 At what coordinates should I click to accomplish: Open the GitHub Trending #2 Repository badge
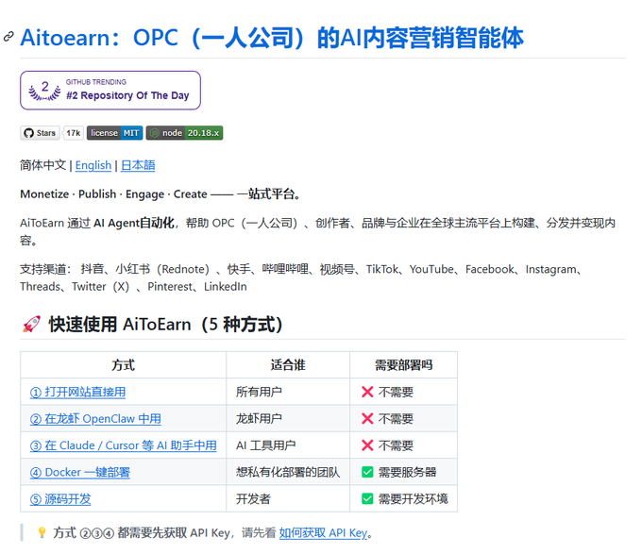pyautogui.click(x=110, y=91)
